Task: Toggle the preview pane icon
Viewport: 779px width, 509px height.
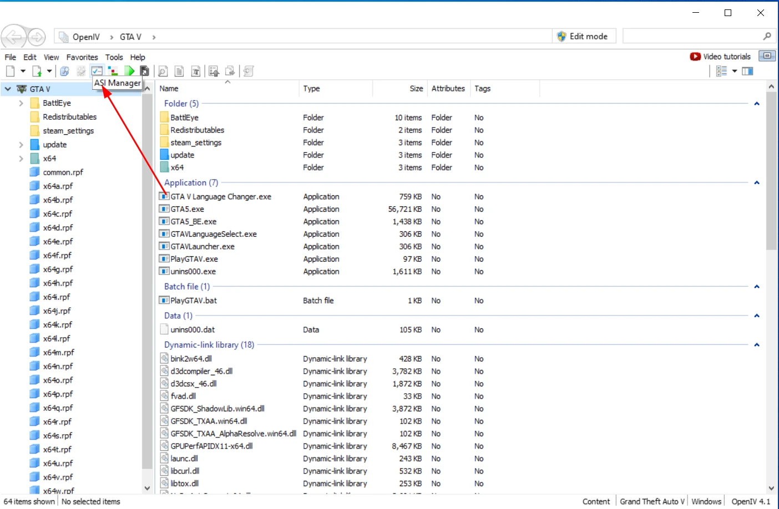Action: click(747, 71)
